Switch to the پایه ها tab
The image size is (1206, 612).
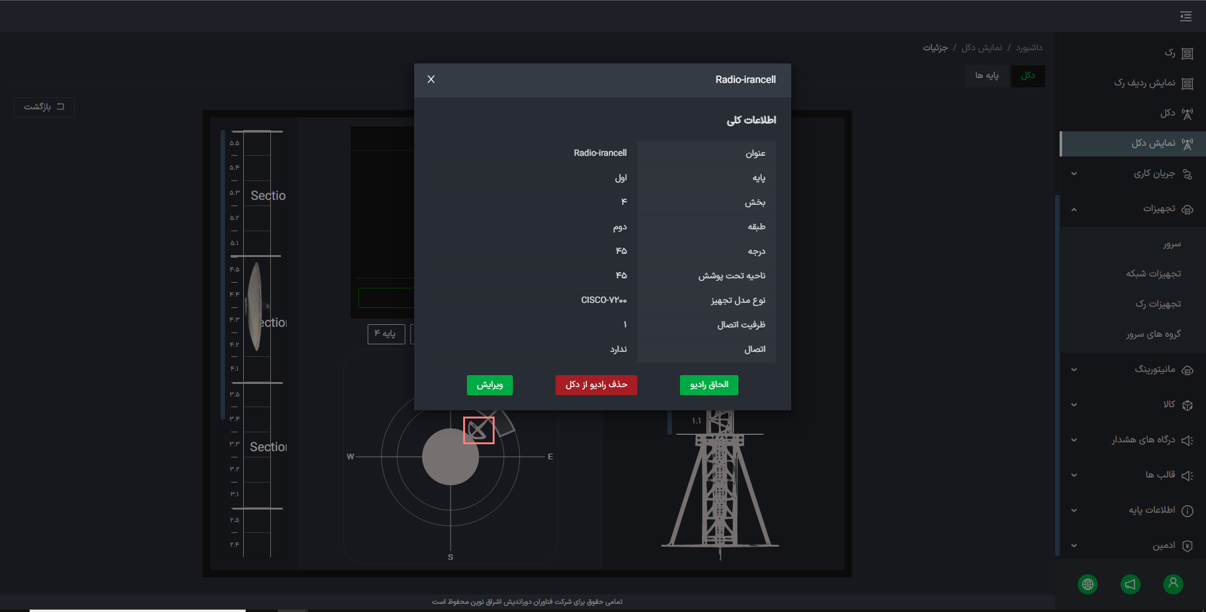click(x=987, y=76)
